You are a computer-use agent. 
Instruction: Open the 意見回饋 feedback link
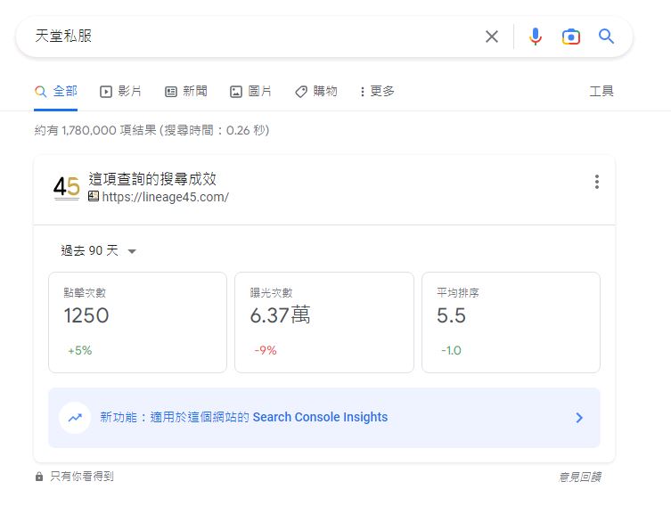click(580, 477)
